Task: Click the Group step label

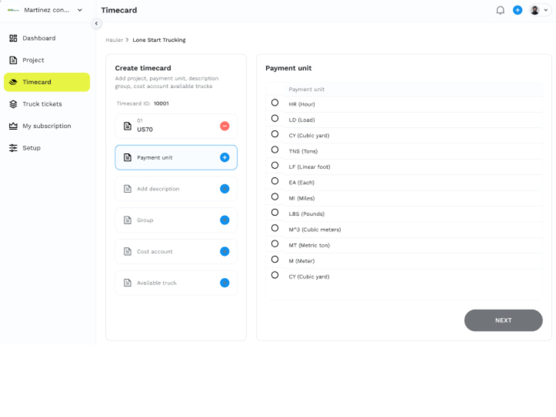Action: pyautogui.click(x=145, y=220)
